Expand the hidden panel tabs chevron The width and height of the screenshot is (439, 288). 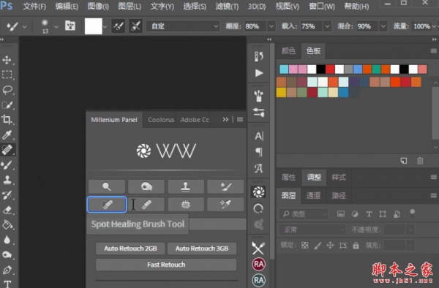coord(225,119)
